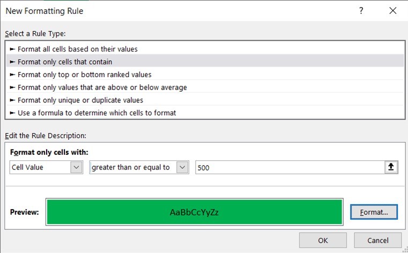Viewport: 408px width, 253px height.
Task: Click the 'Edit the Rule Description:' label
Action: (45, 136)
